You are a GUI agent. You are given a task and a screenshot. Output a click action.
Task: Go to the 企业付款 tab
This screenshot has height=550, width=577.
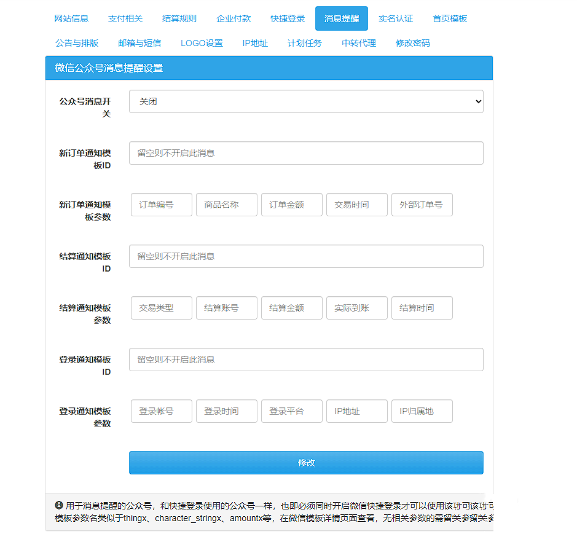234,18
